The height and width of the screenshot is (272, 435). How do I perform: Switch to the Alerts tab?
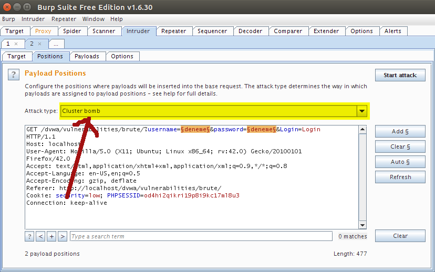(x=393, y=31)
